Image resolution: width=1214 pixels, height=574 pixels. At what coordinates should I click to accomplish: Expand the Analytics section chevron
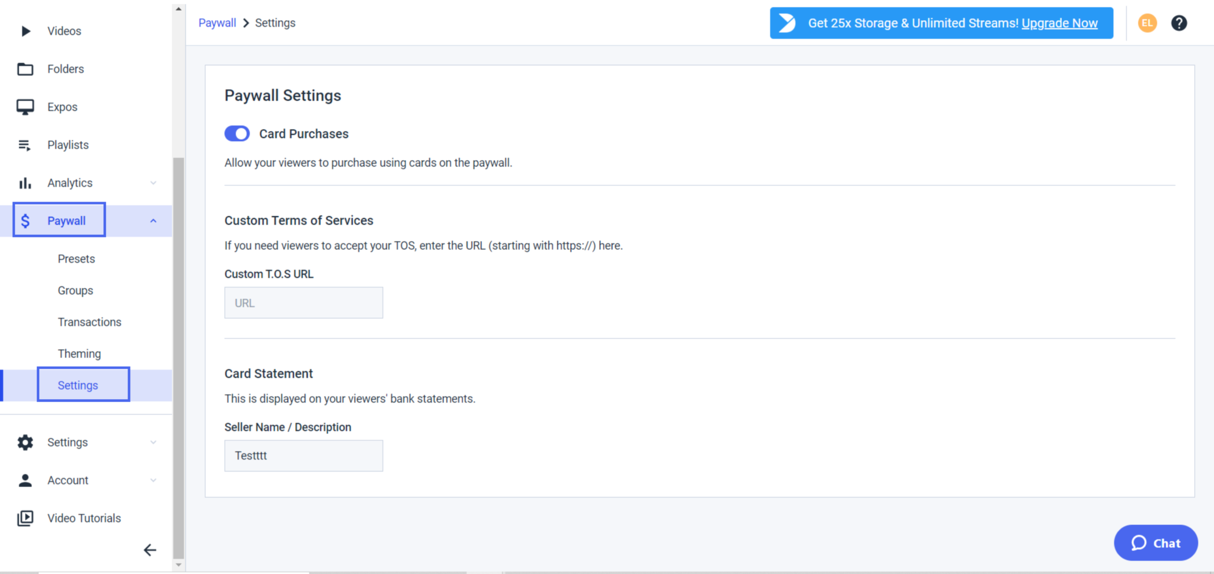coord(154,183)
